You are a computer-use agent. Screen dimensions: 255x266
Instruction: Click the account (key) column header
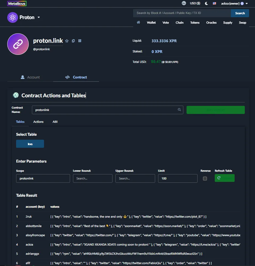[x=35, y=207]
